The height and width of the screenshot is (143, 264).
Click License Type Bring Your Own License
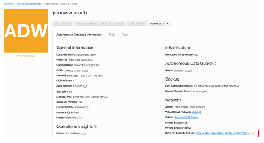pyautogui.click(x=90, y=97)
